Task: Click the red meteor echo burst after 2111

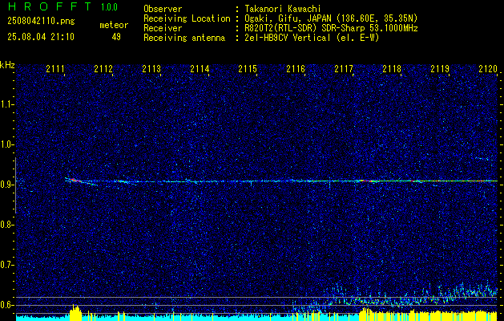Action: [x=74, y=180]
